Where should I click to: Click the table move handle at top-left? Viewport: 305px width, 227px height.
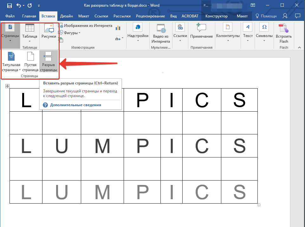point(8,86)
